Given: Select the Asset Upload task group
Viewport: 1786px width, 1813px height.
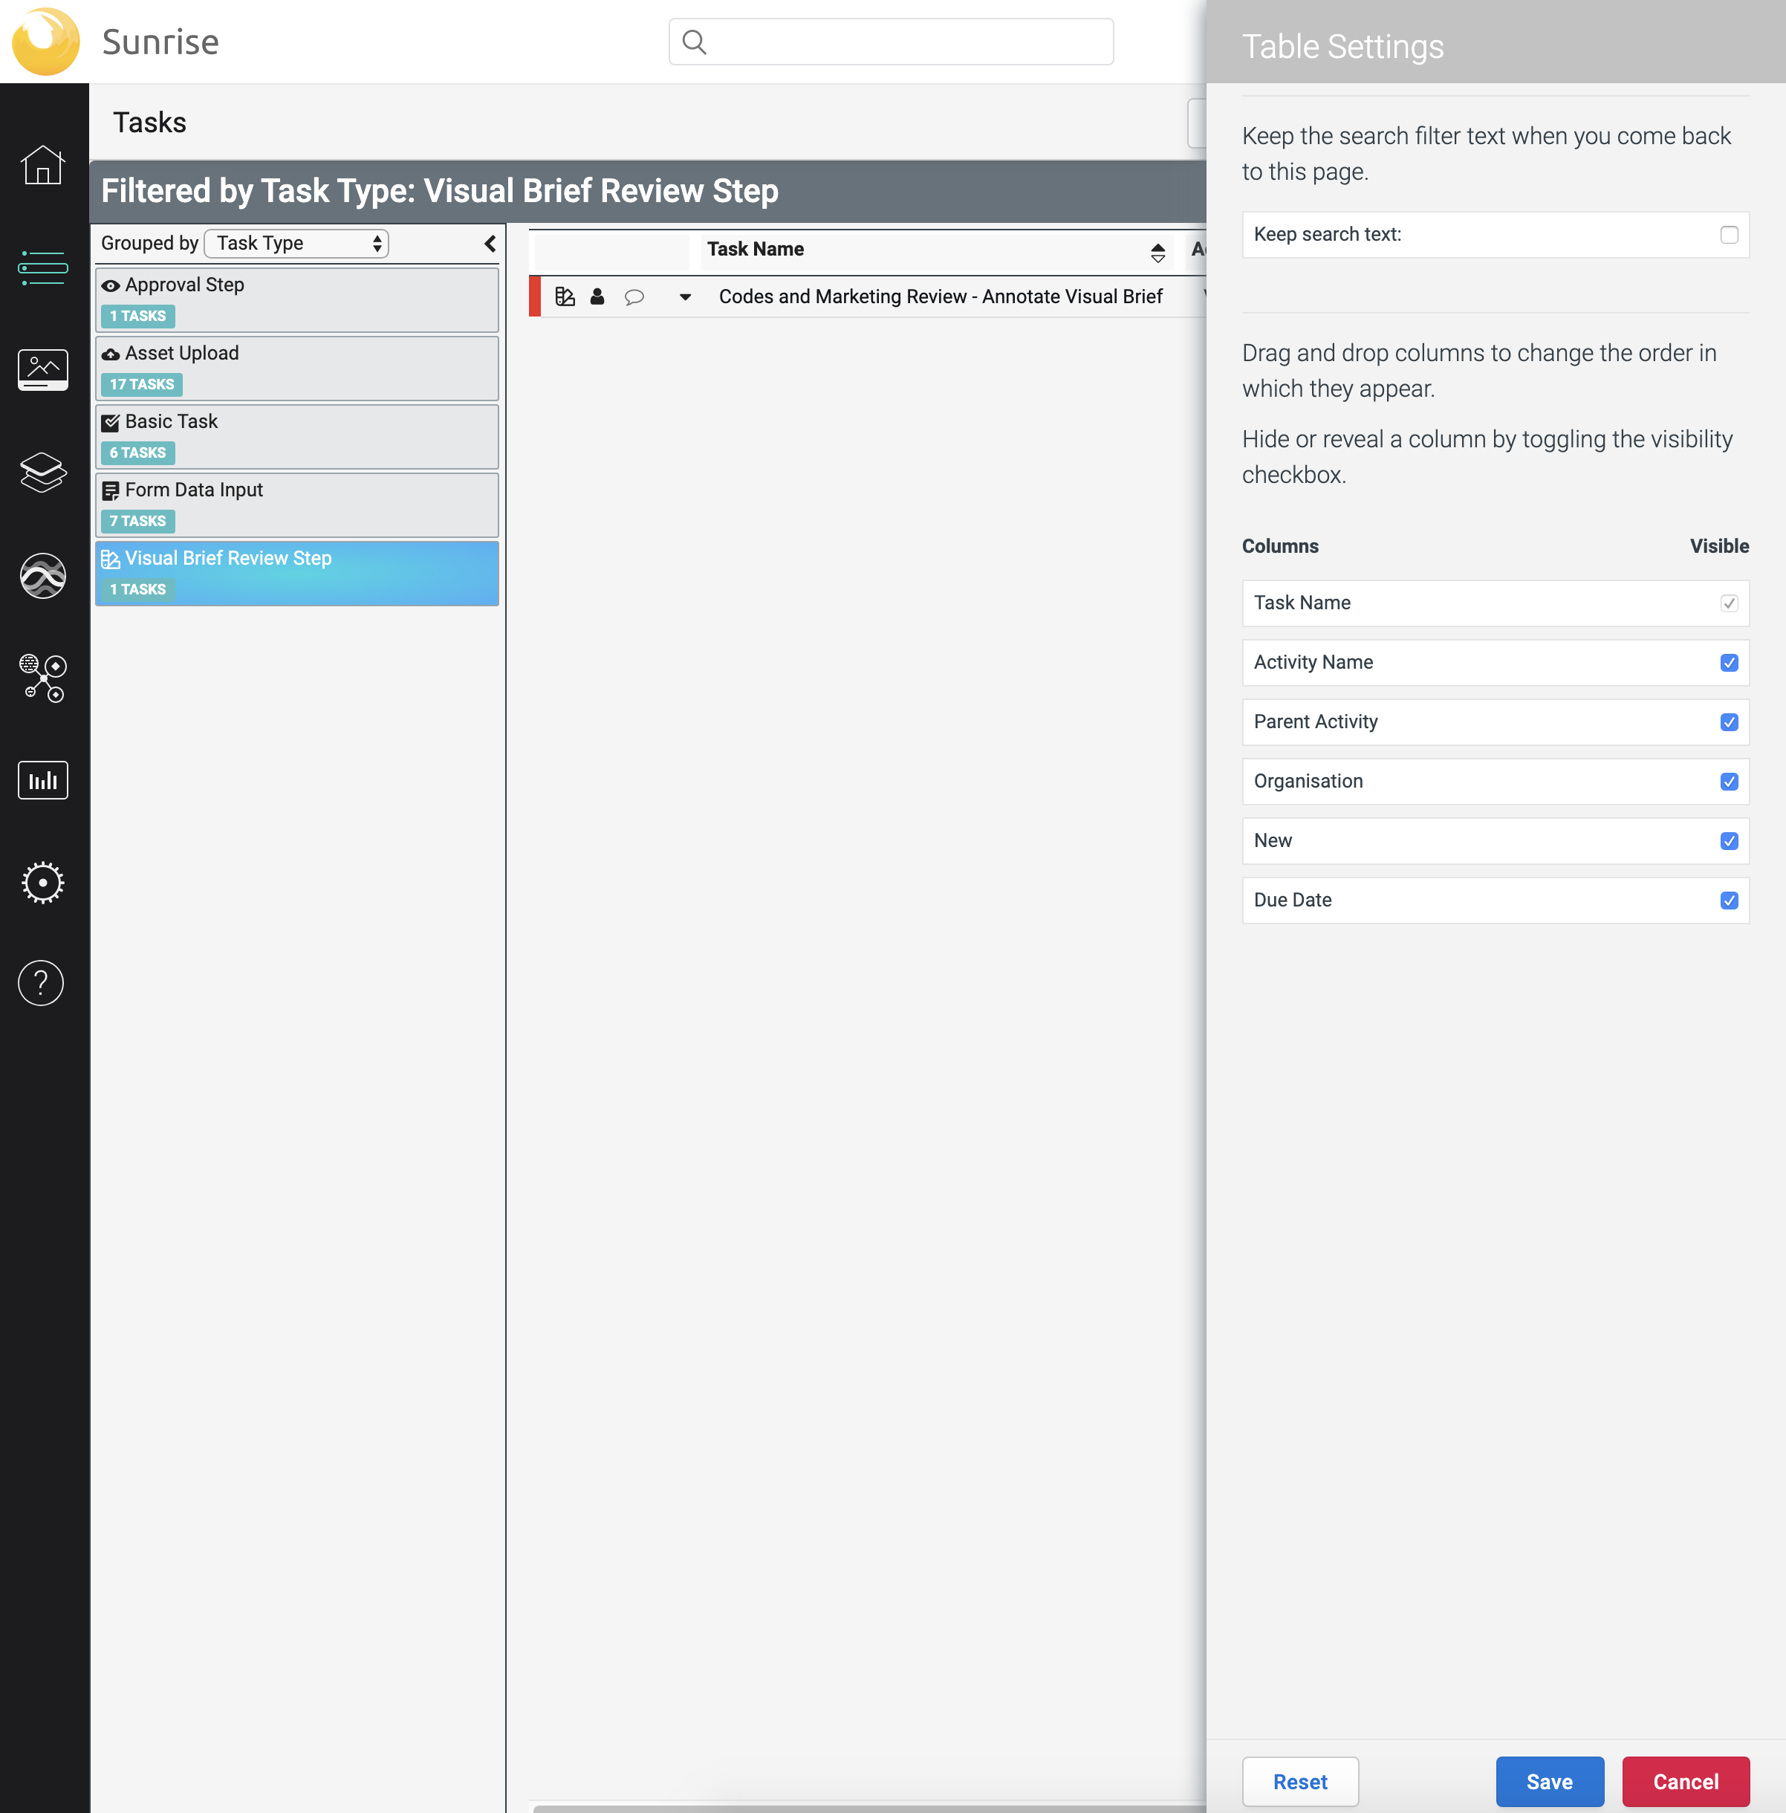Looking at the screenshot, I should tap(296, 368).
